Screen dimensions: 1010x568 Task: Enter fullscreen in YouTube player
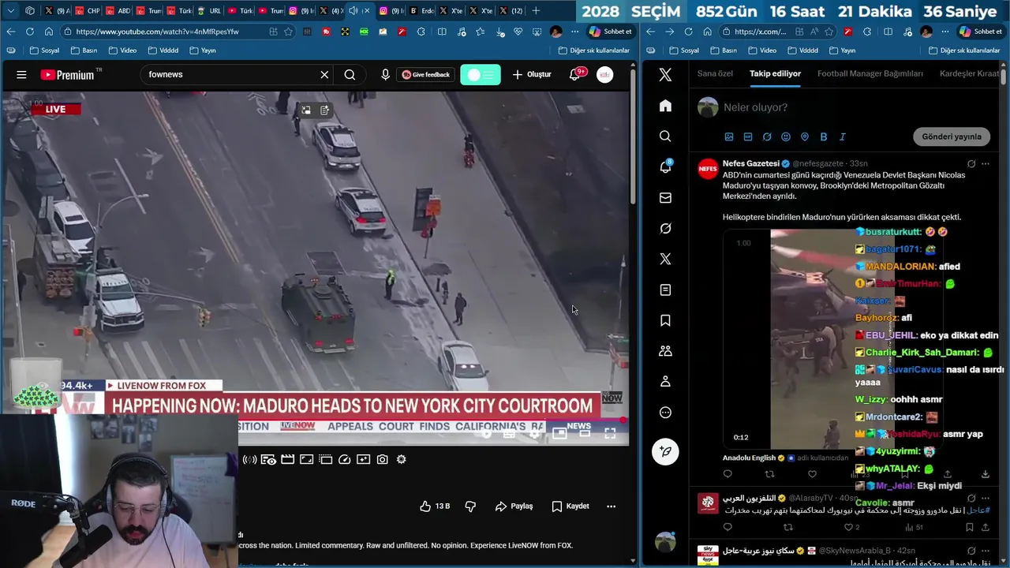point(610,433)
